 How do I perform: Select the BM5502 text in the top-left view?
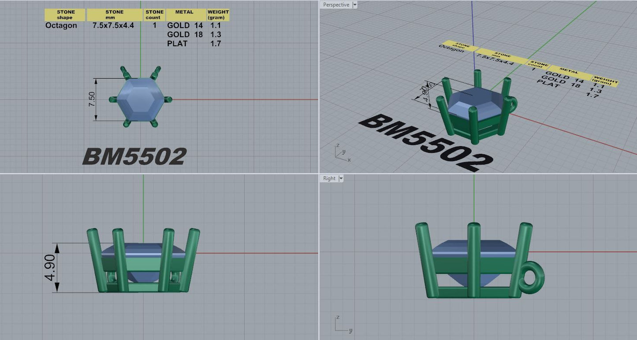pos(134,156)
